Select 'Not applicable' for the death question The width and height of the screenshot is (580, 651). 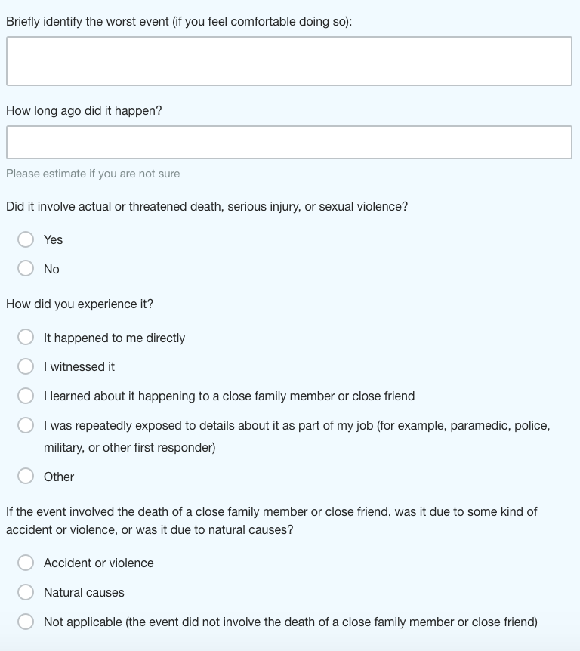pos(26,621)
